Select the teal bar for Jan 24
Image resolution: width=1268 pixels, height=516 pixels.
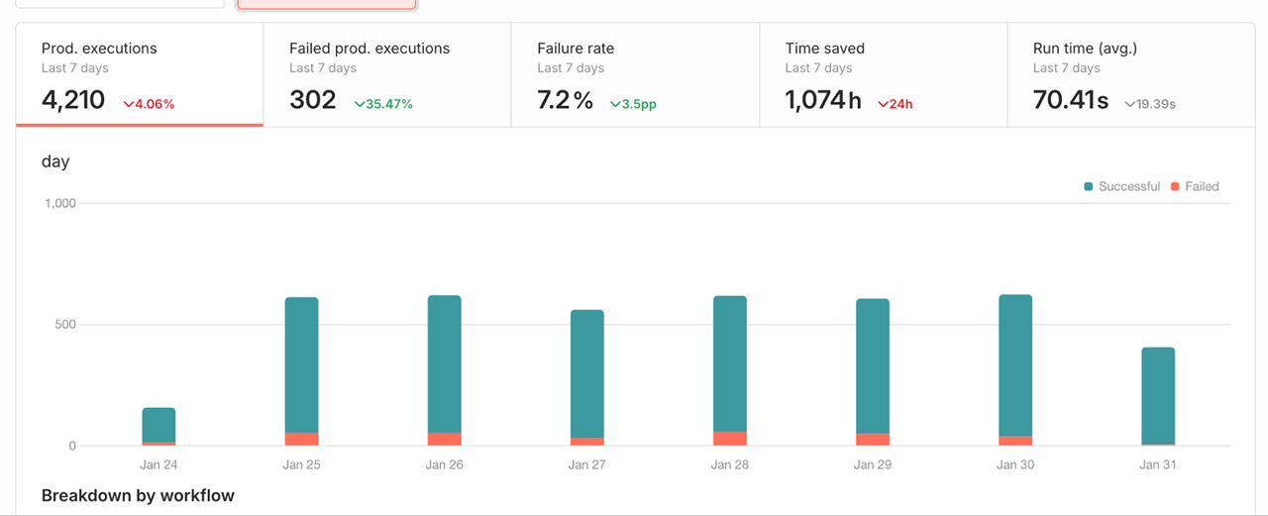tap(158, 425)
